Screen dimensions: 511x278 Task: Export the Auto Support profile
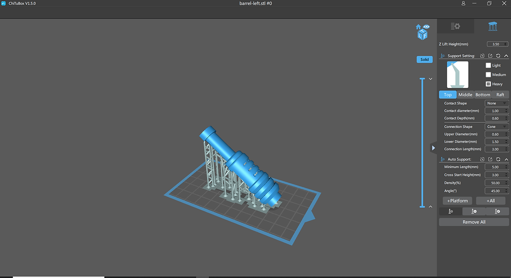click(x=490, y=159)
